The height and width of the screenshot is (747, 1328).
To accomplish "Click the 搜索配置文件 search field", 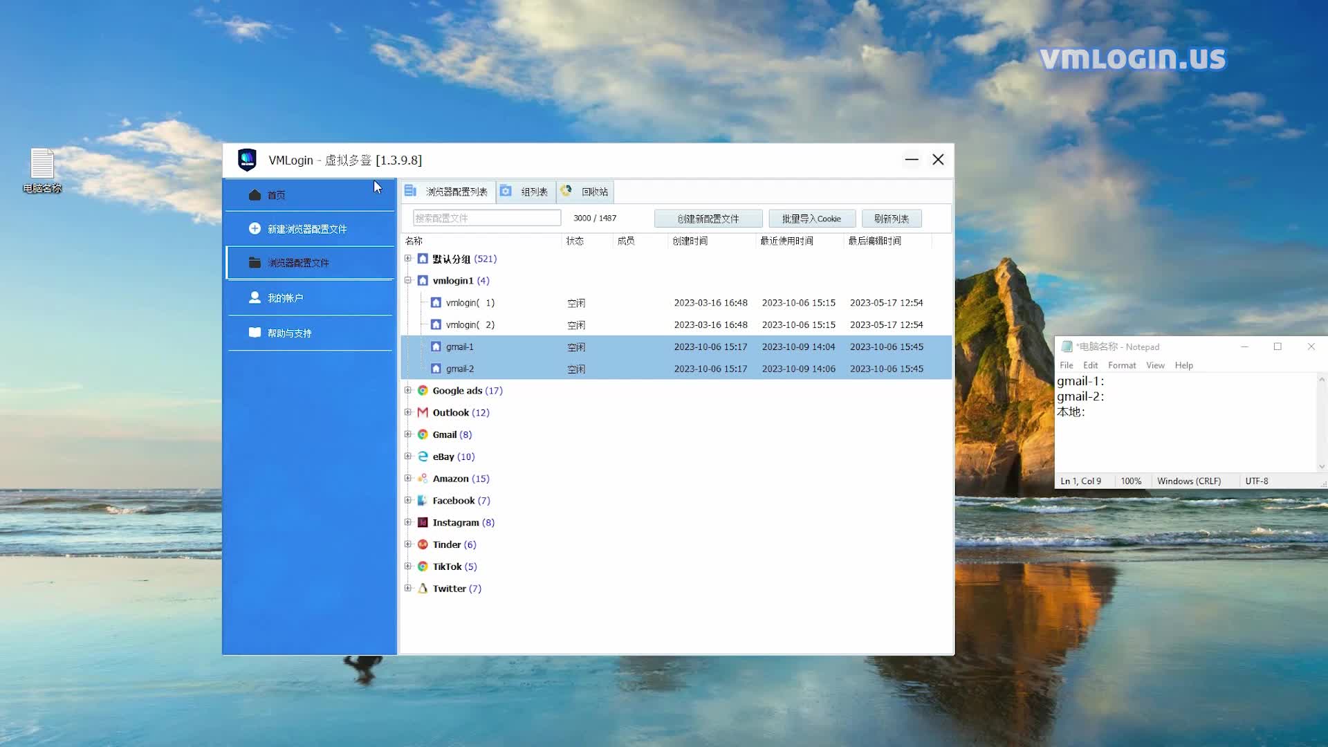I will tap(487, 218).
